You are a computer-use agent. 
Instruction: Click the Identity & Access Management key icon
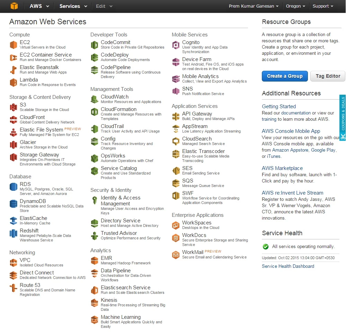pos(95,200)
